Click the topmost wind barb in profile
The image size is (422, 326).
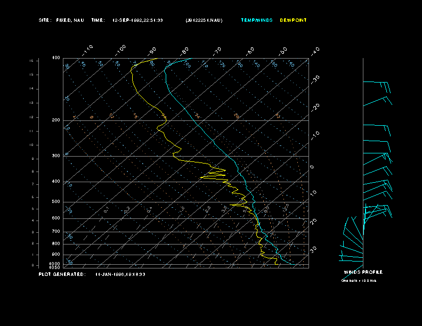(377, 83)
